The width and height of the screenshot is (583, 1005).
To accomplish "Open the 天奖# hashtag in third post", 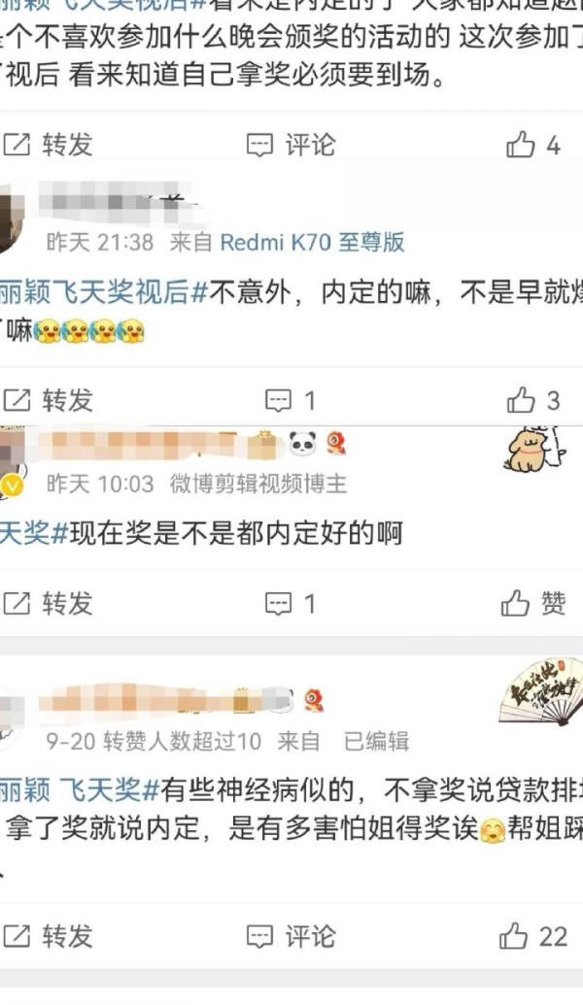I will click(x=34, y=533).
